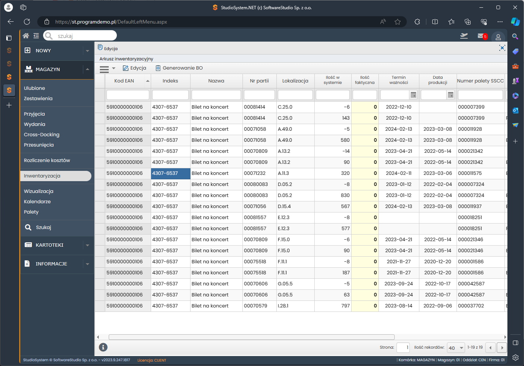524x366 pixels.
Task: Open Rozliczenie kosztów menu item
Action: 47,161
